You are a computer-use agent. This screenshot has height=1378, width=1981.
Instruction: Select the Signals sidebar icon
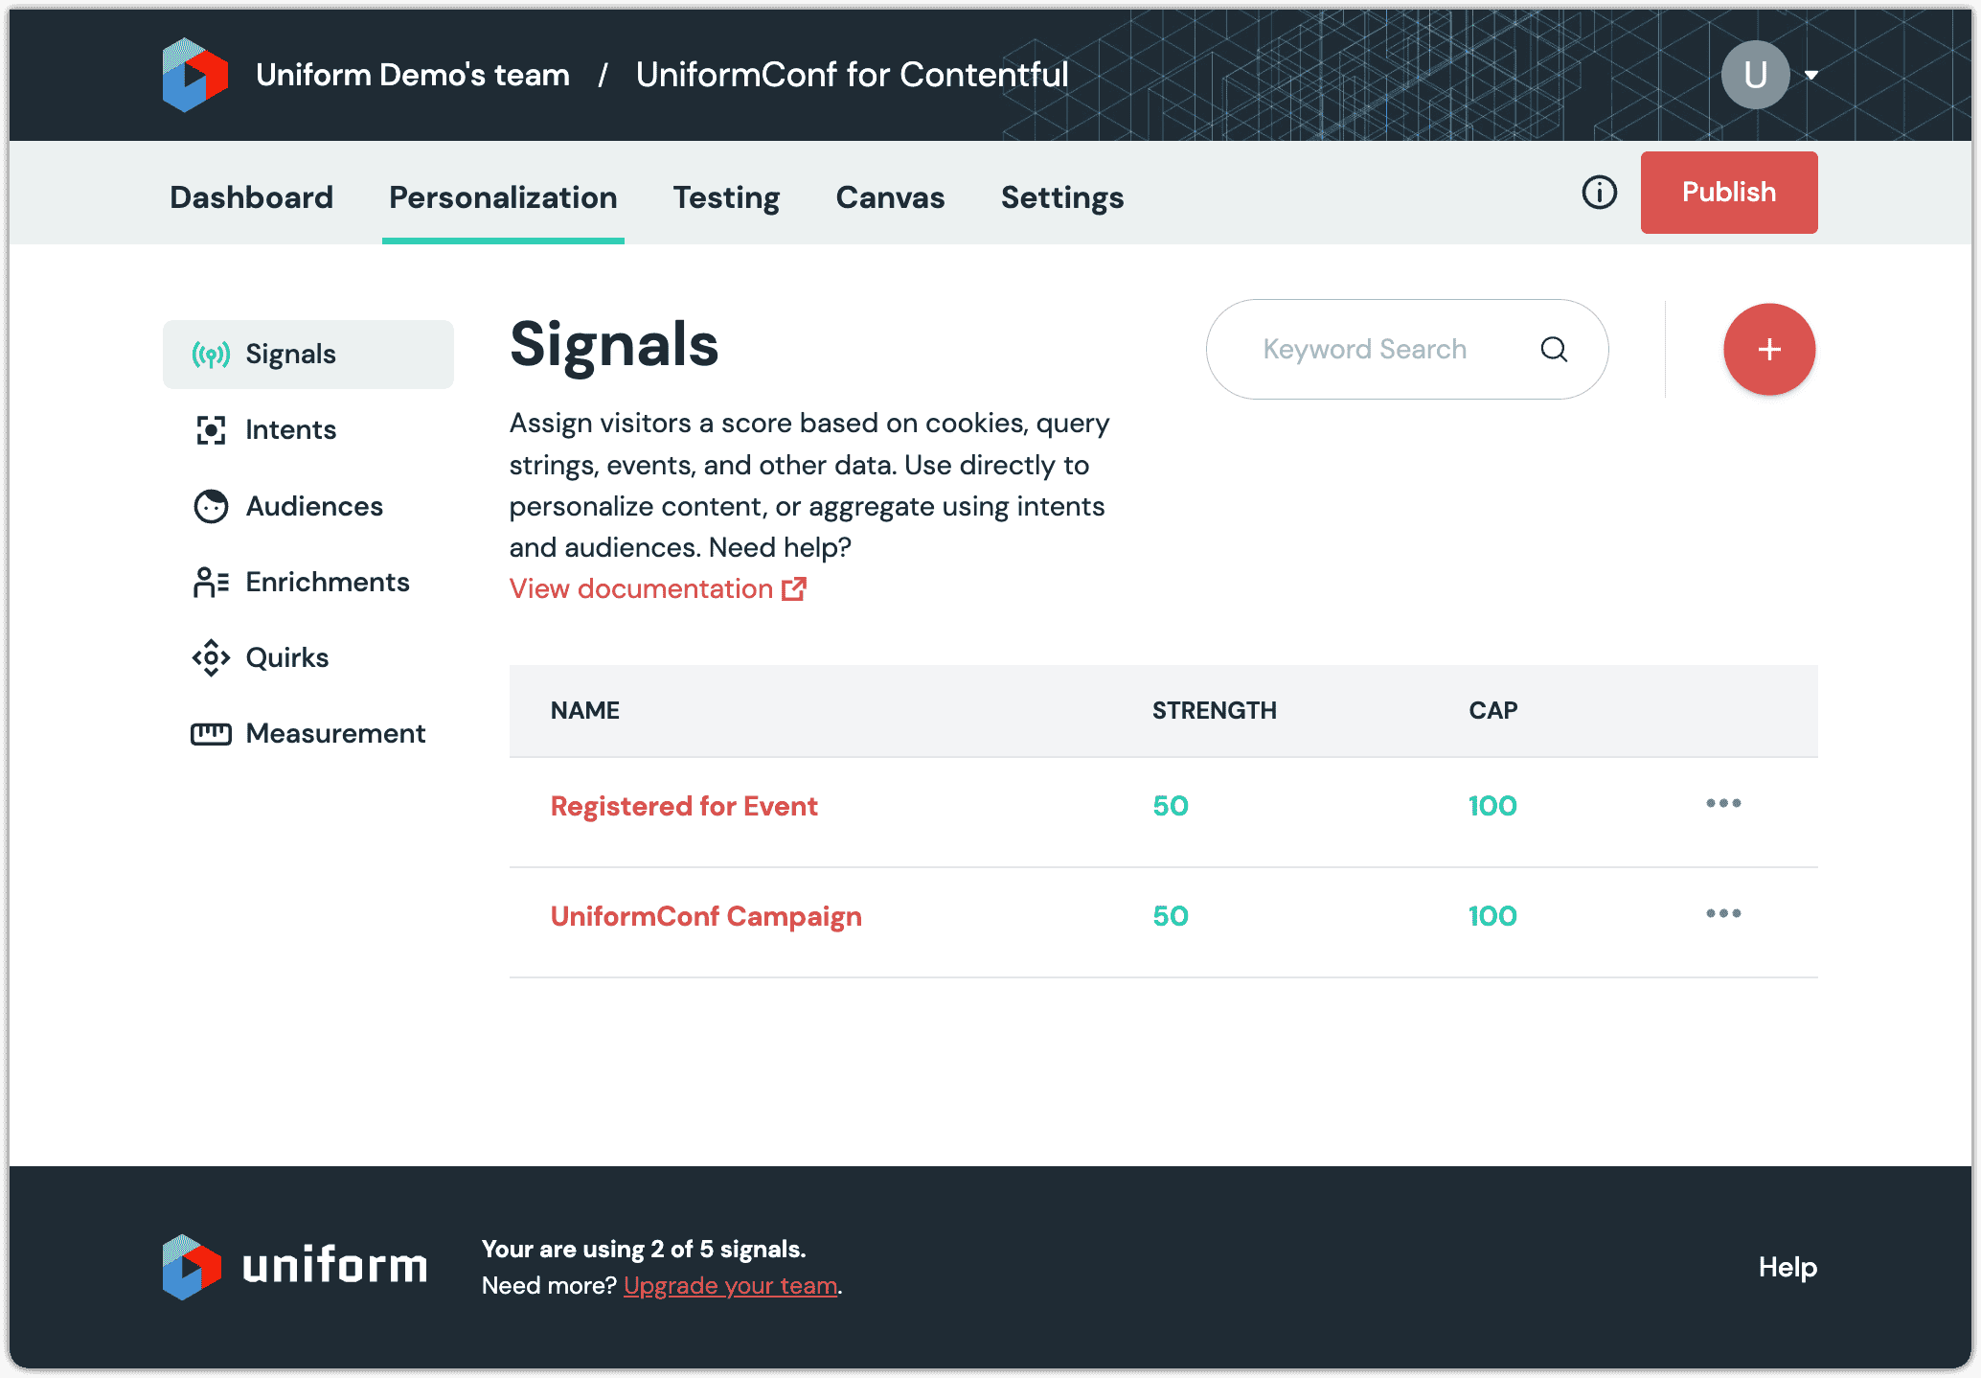click(210, 354)
